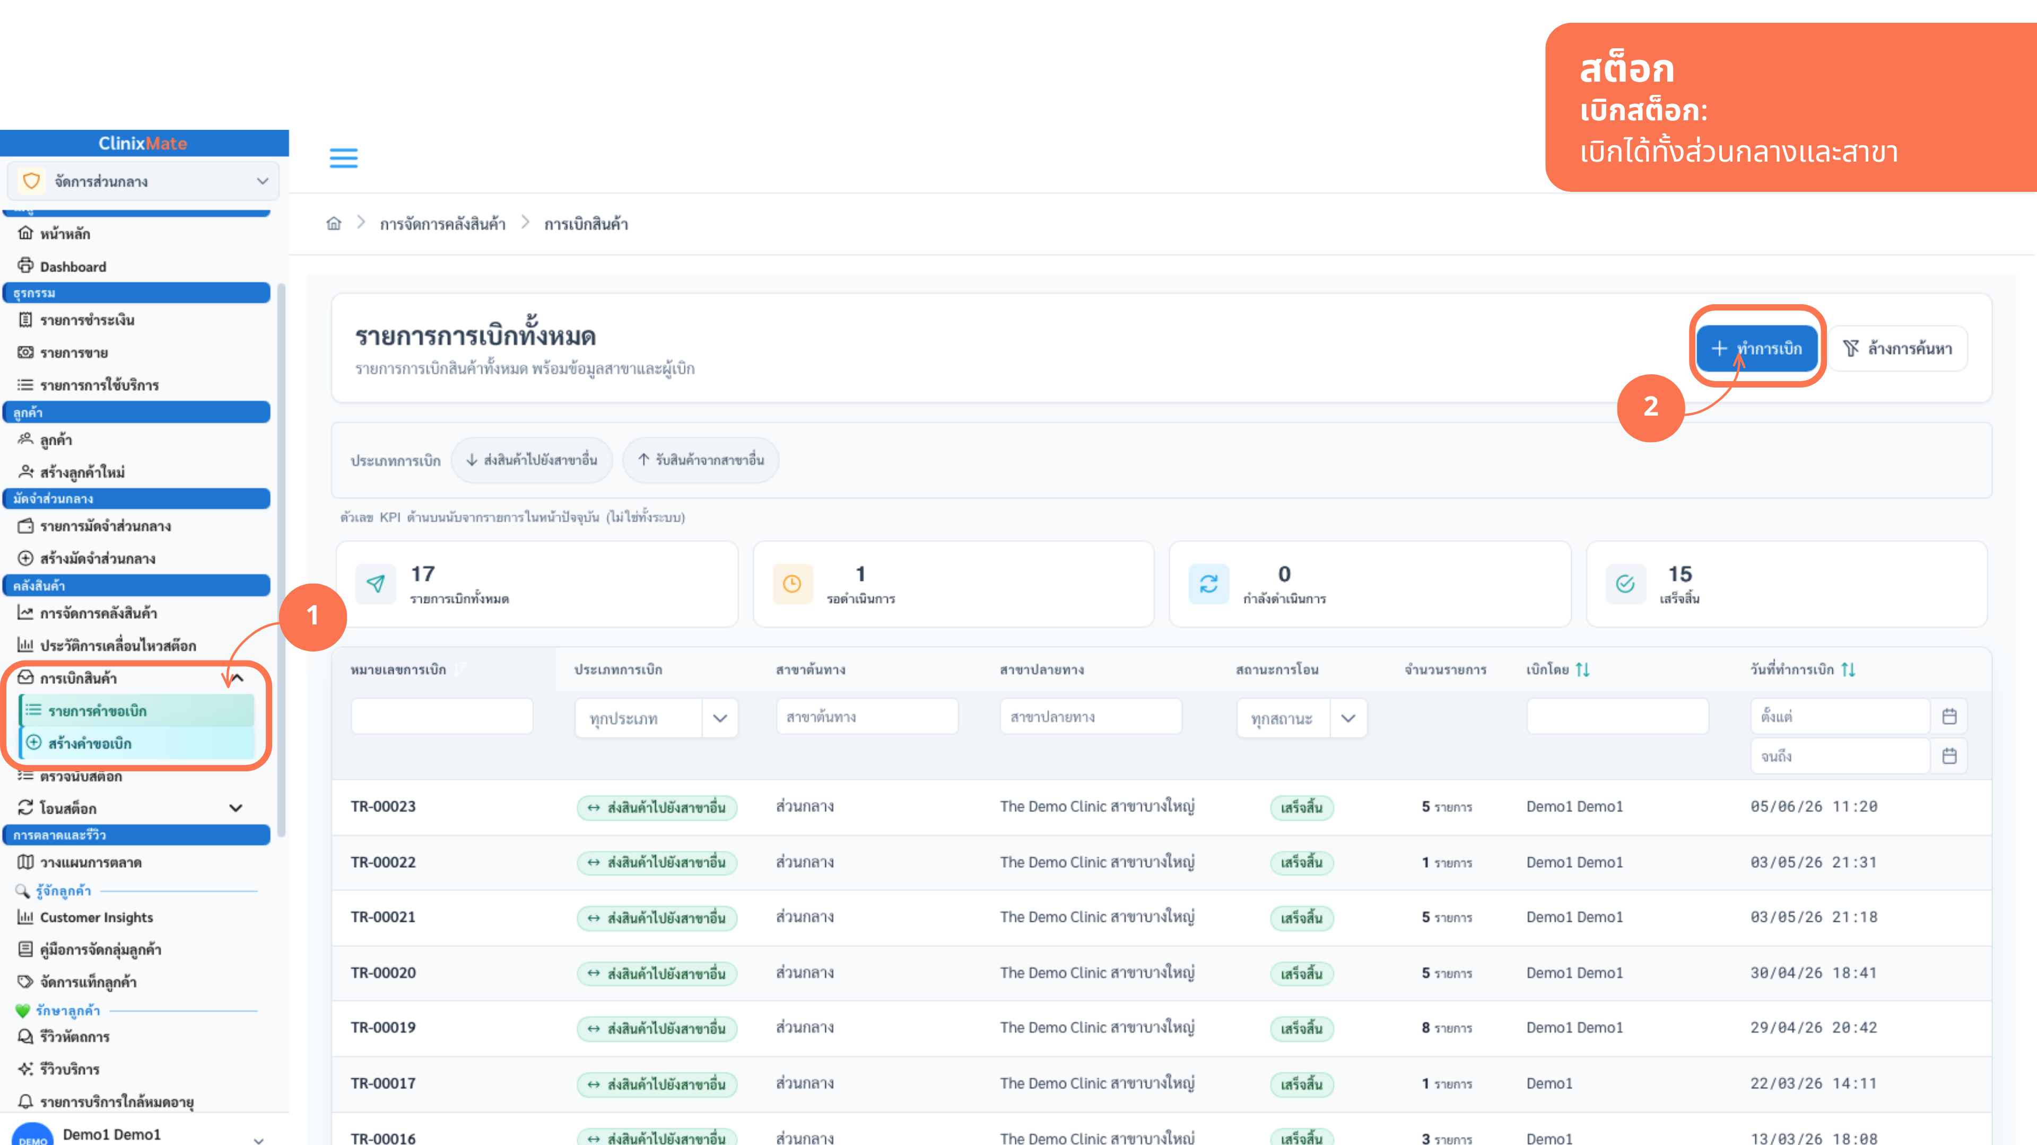This screenshot has height=1145, width=2037.
Task: Sort by เบิกโดย column arrows
Action: click(x=1582, y=670)
